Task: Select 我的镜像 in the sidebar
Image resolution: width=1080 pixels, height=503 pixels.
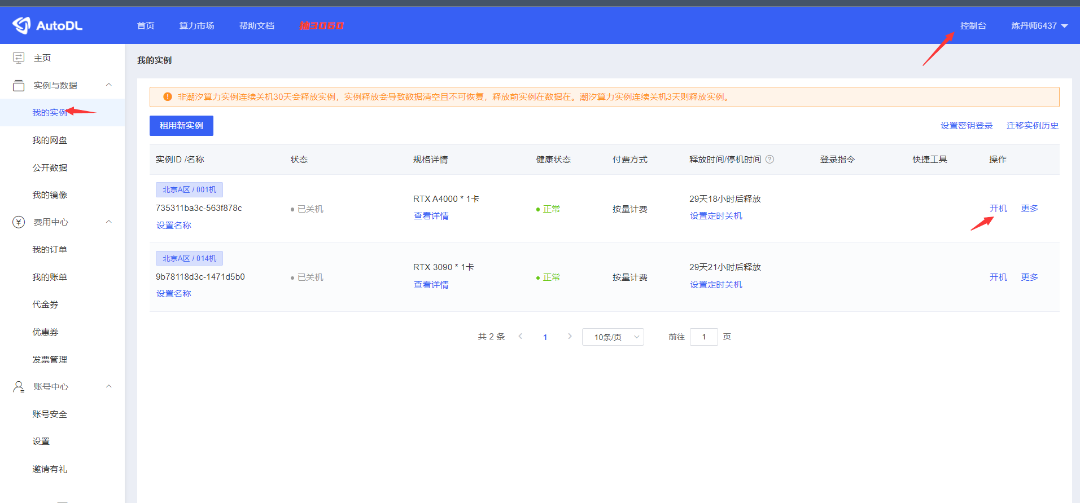Action: tap(50, 195)
